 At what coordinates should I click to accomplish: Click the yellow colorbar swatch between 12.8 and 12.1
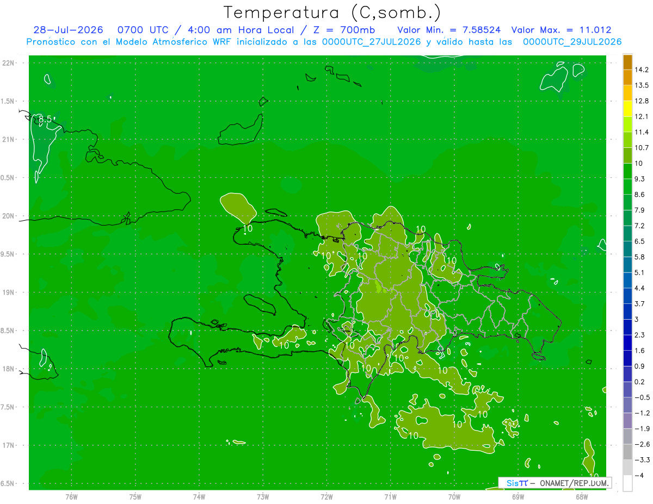point(627,108)
